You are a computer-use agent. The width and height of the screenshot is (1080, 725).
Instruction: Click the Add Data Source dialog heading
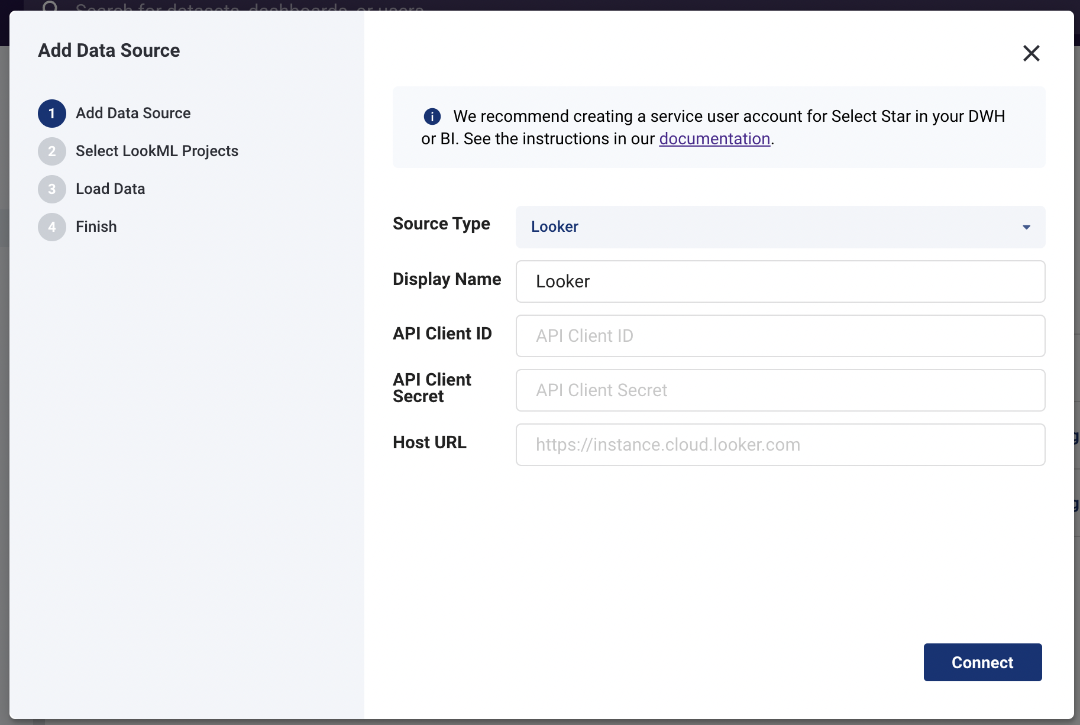click(109, 50)
